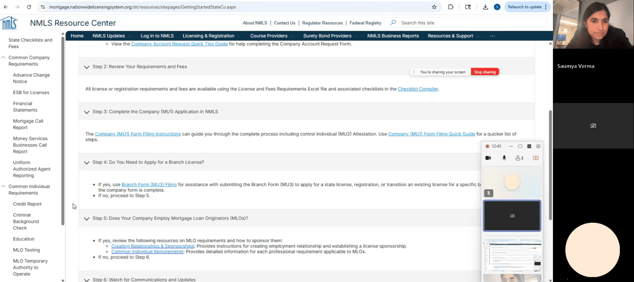This screenshot has height=282, width=634.
Task: Open Company (MU1) Form Filing Quick Guide
Action: click(431, 134)
